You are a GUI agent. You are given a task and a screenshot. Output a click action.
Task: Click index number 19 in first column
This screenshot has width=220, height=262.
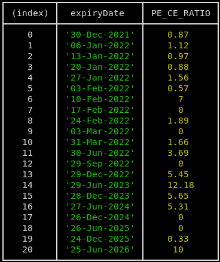[27, 239]
